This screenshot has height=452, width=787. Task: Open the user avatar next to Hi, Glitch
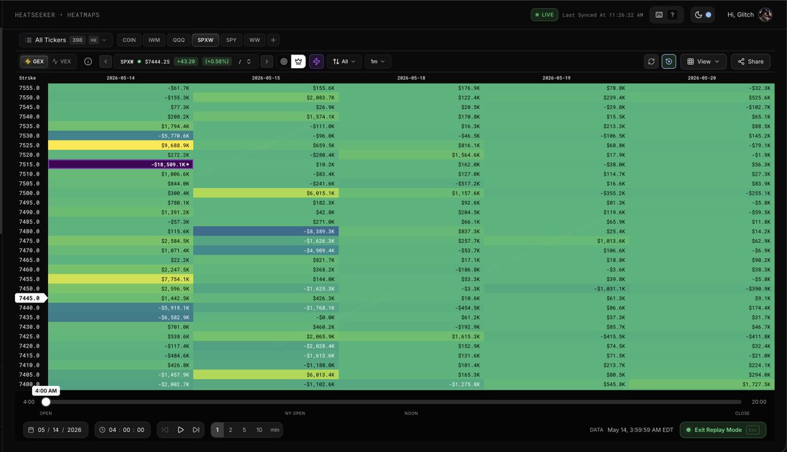[765, 15]
